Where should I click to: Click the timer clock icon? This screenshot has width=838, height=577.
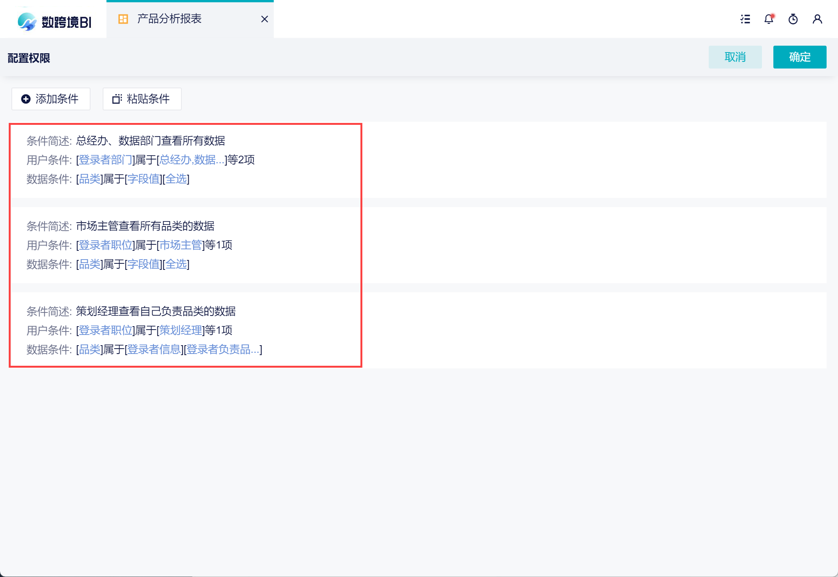coord(793,19)
